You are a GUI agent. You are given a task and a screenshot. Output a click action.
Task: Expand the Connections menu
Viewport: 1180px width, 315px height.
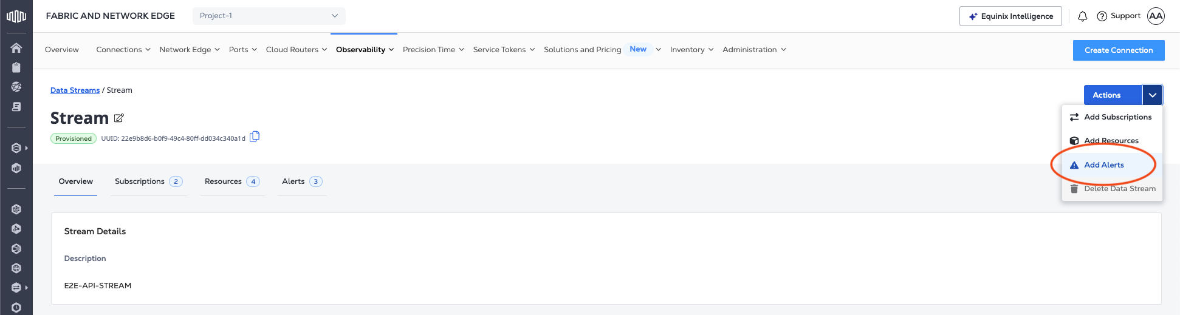(123, 50)
